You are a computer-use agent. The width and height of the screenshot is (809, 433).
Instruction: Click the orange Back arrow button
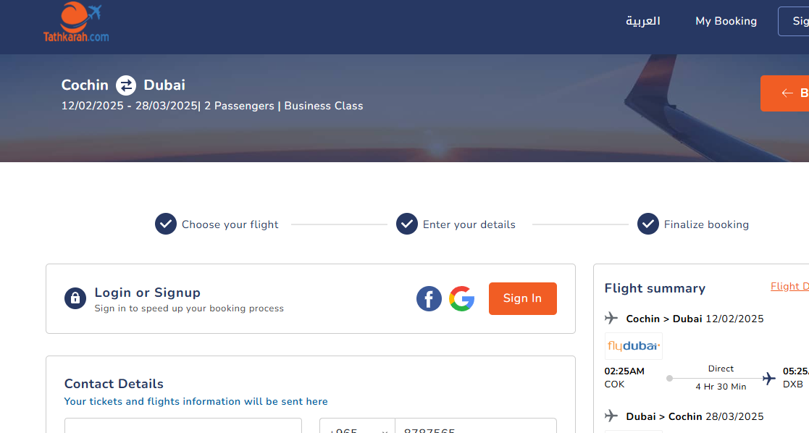pyautogui.click(x=785, y=93)
